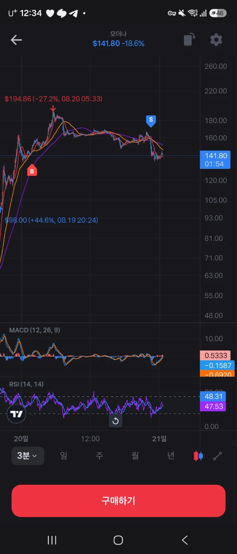Tap the RSI value 47.53

click(x=213, y=406)
